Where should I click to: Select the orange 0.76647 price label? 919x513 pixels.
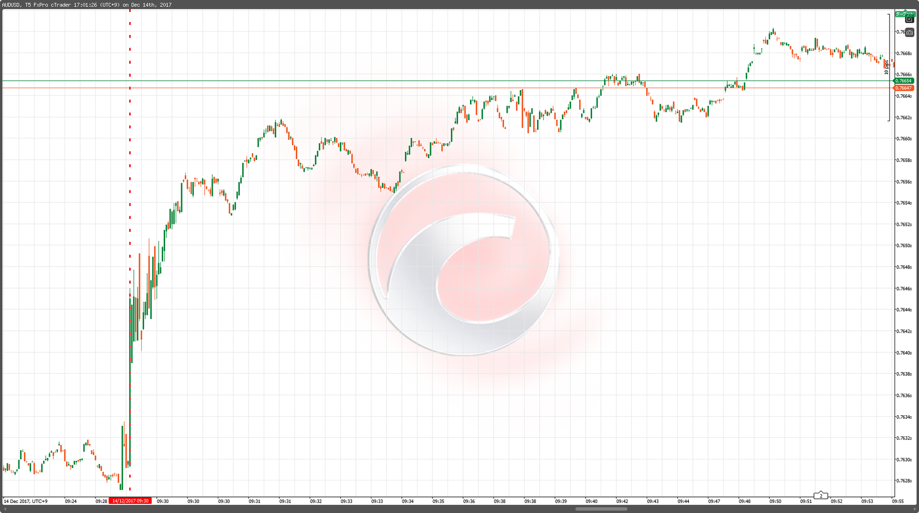click(904, 88)
